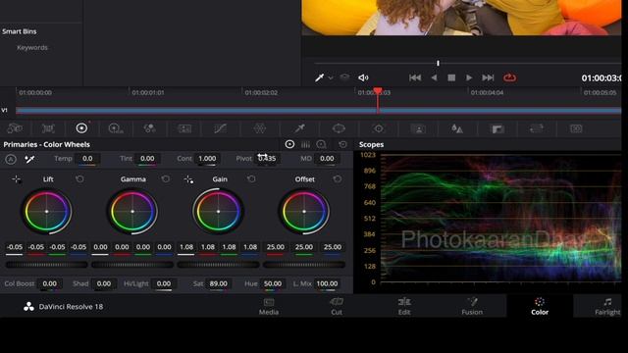Viewport: 628px width, 353px height.
Task: Click the Lift master wheel slider
Action: pos(46,265)
